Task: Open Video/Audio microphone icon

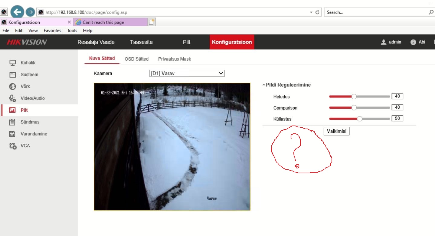Action: pos(12,98)
